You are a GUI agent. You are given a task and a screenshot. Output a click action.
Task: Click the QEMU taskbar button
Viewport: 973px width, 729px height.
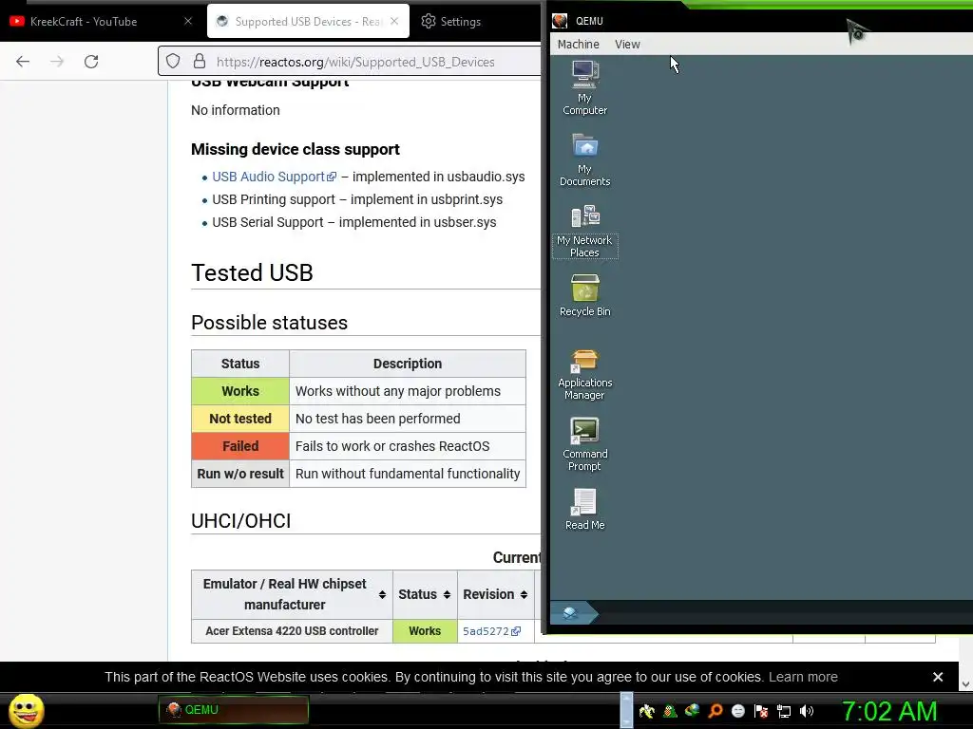234,710
